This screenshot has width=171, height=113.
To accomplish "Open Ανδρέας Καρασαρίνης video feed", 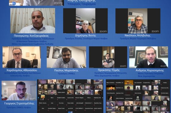I will click(x=148, y=57).
